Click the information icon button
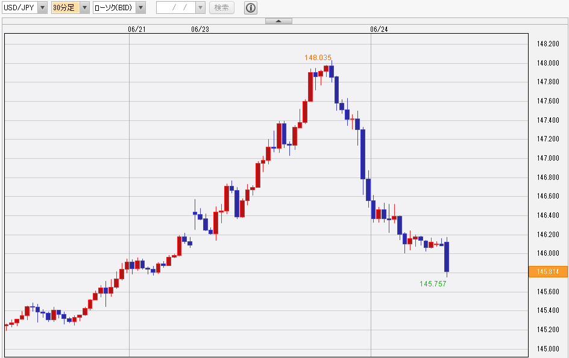This screenshot has height=358, width=569. click(x=250, y=8)
